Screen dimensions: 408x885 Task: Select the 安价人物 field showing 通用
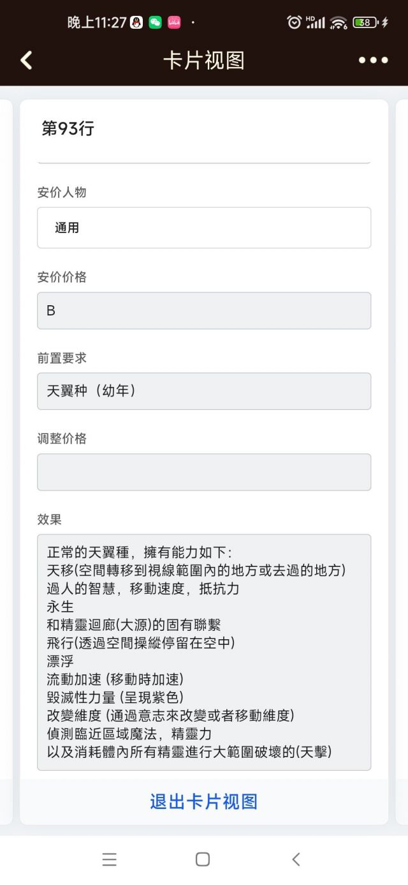(204, 227)
